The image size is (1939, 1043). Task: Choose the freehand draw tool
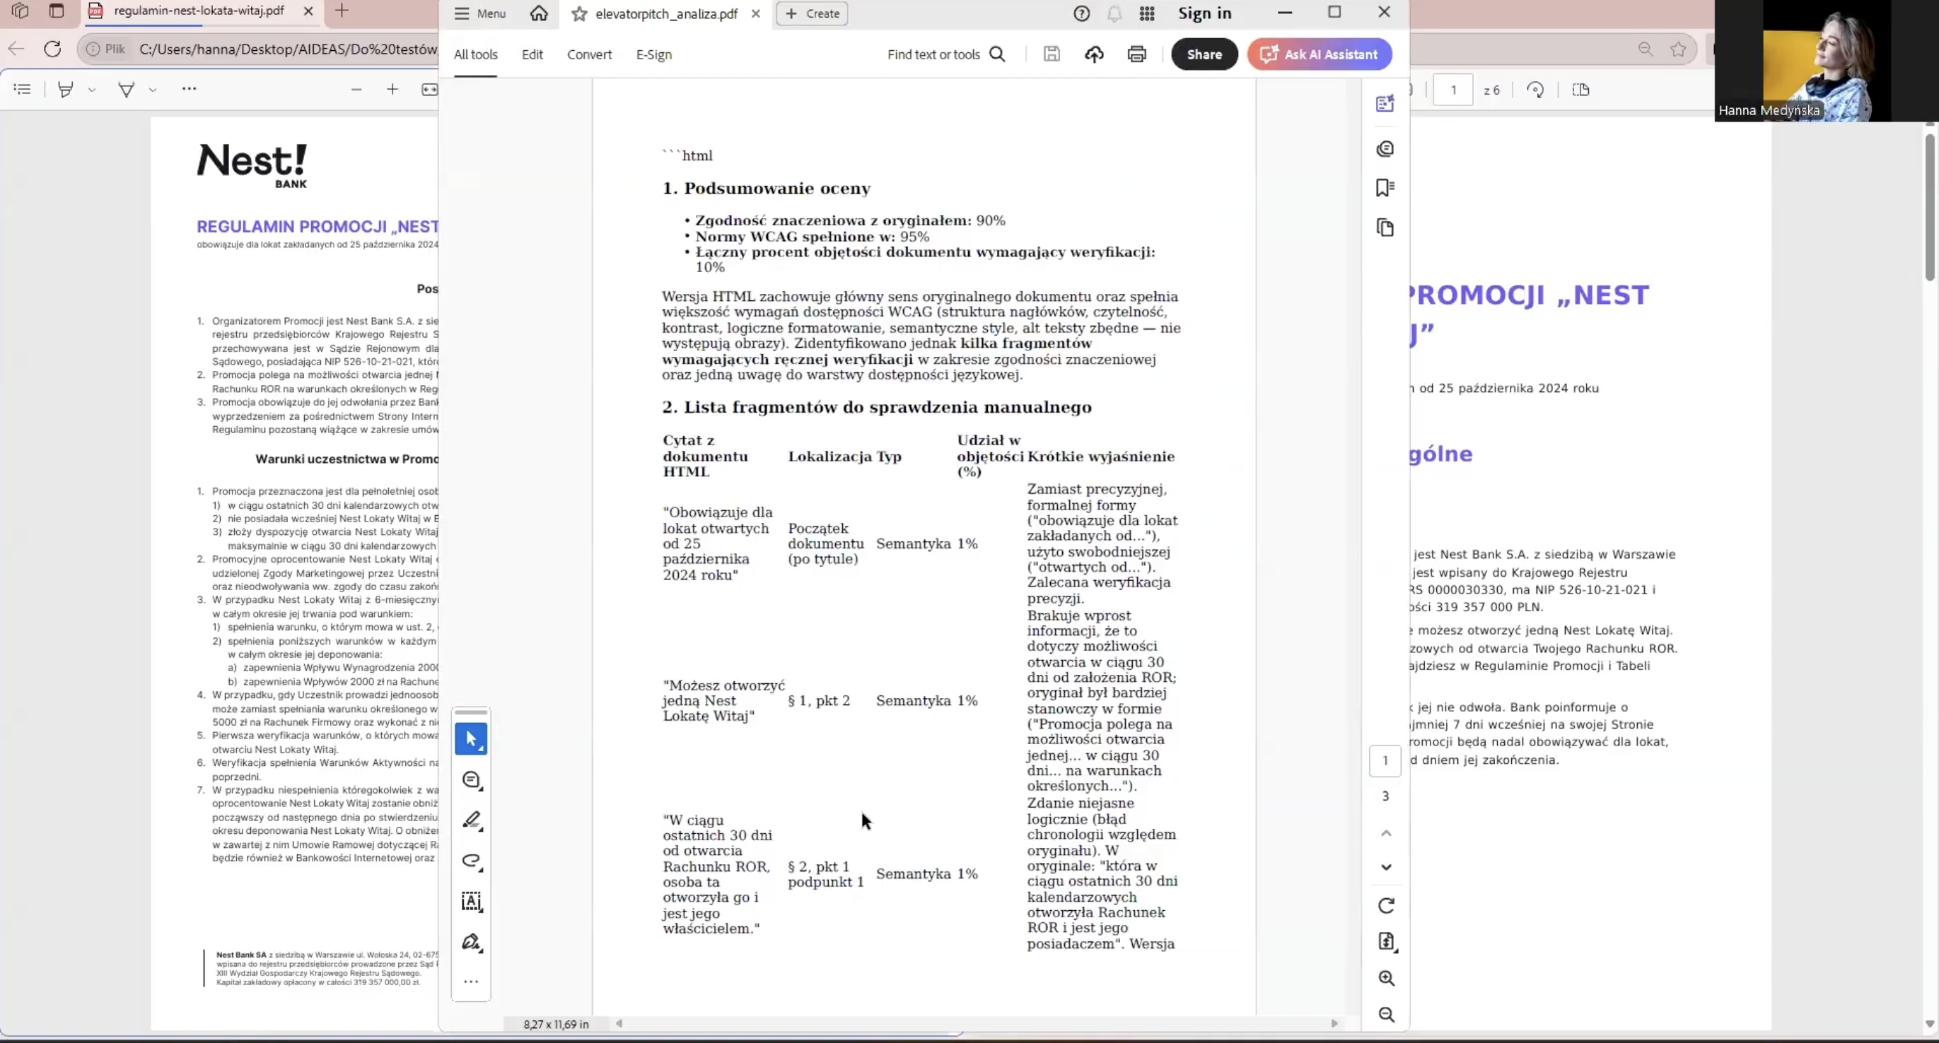point(471,860)
